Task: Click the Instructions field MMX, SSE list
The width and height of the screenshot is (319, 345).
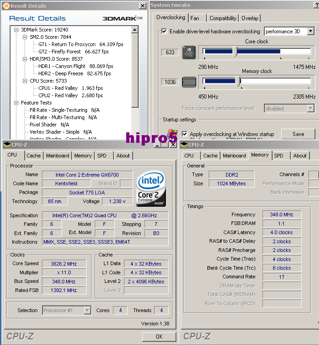Action: click(105, 242)
